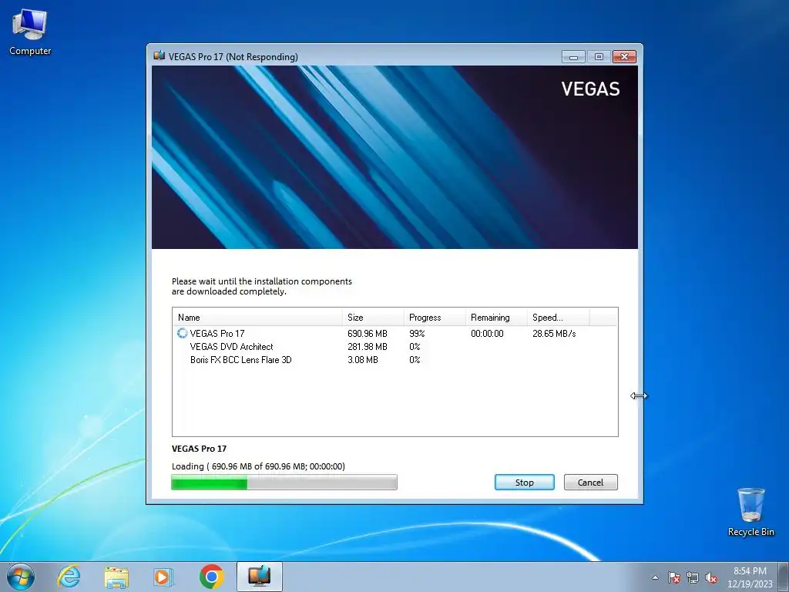Click the 28.65 MB/s speed value

click(x=554, y=333)
